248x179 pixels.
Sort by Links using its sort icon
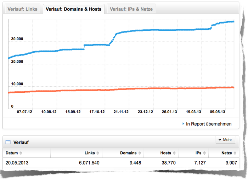(x=98, y=153)
